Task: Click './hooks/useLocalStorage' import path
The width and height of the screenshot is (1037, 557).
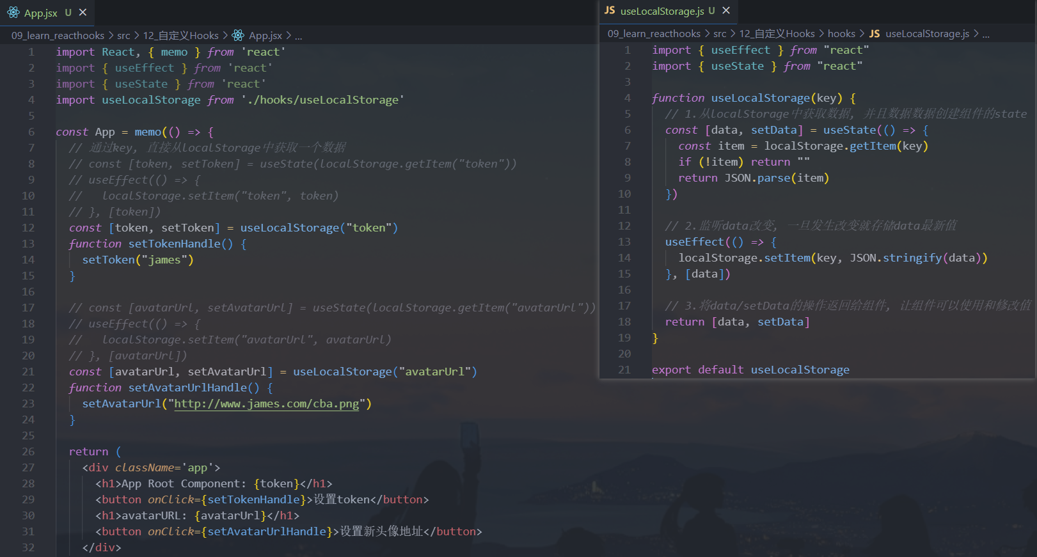Action: [322, 100]
